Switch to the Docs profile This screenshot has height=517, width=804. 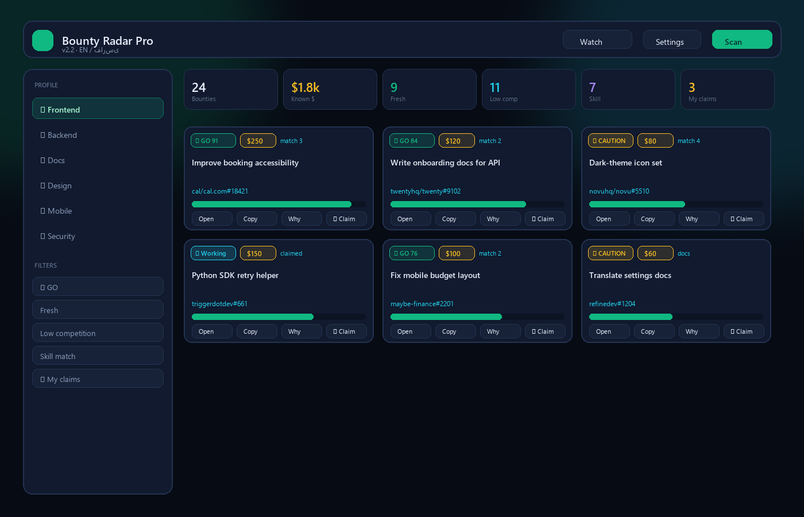98,160
